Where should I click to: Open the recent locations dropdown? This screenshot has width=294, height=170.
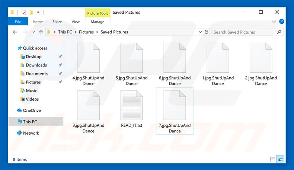32,32
